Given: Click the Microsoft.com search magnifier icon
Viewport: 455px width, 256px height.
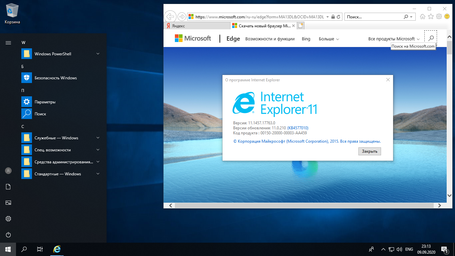Looking at the screenshot, I should (431, 38).
